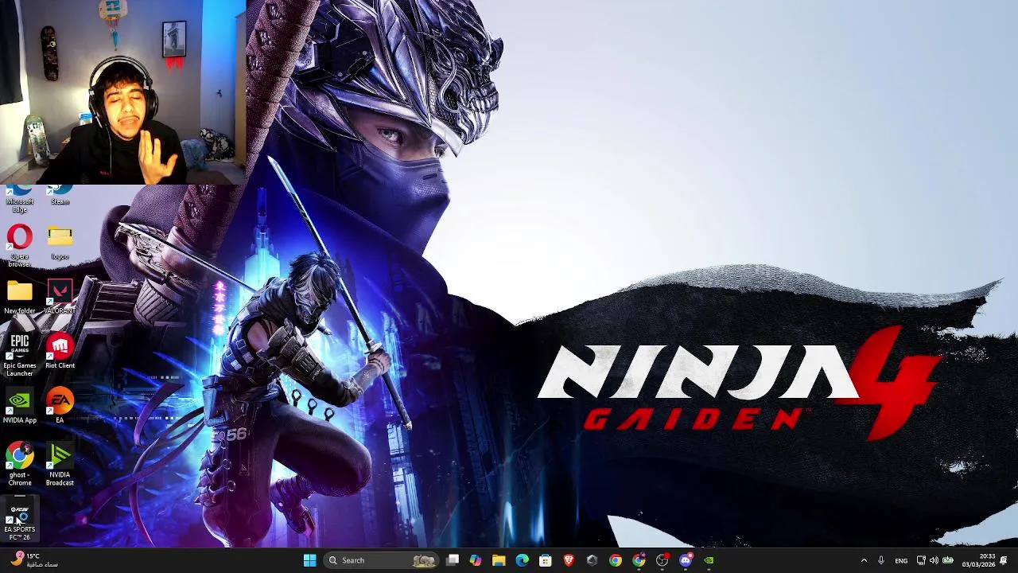
Task: Open Microsoft Store from the taskbar
Action: pyautogui.click(x=546, y=560)
